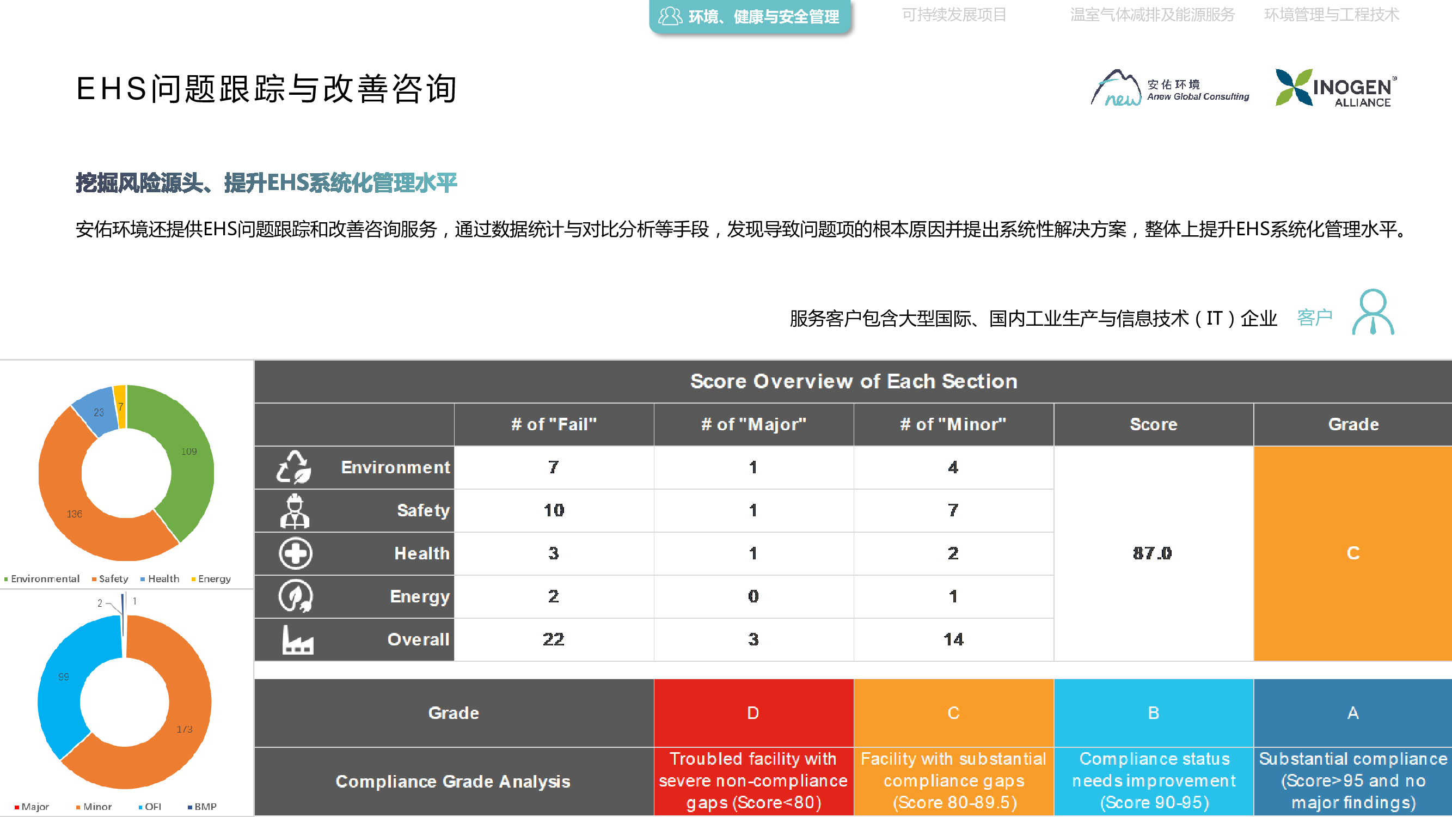Click the Energy legend entry

click(x=211, y=579)
